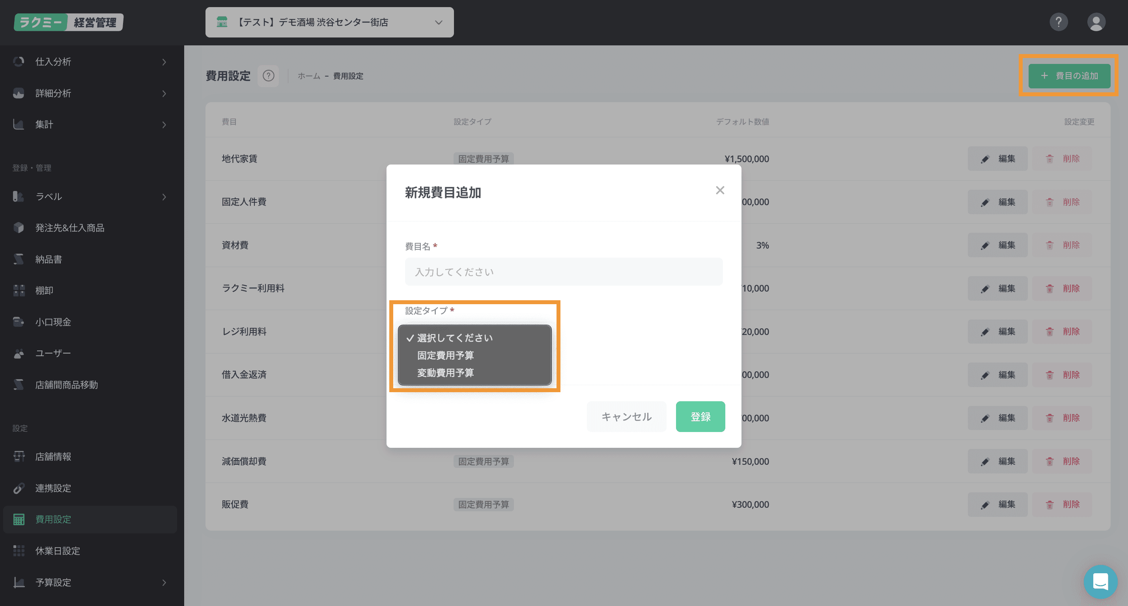
Task: Expand the 予算設定 sidebar menu
Action: coord(164,582)
